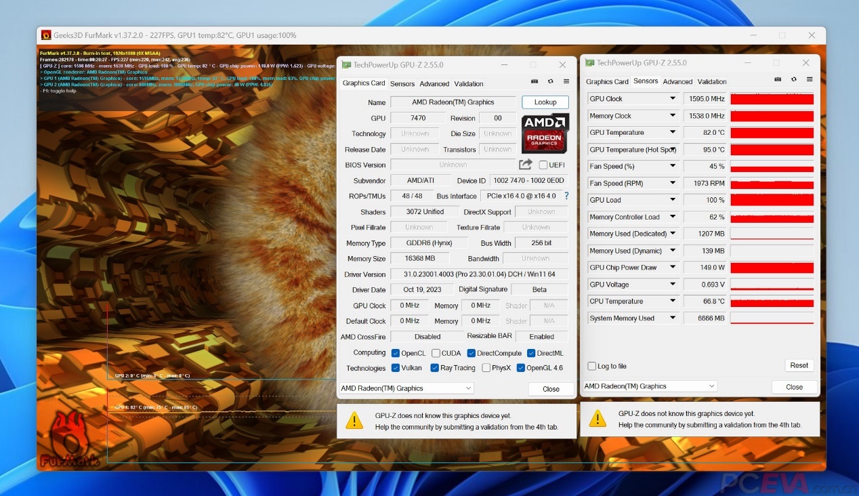Open the CPU Temperature sensor dropdown
The image size is (859, 496).
[673, 302]
